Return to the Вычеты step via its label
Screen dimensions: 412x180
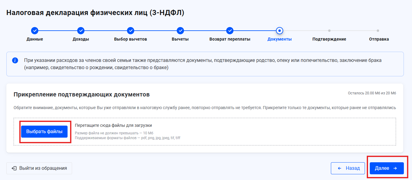[x=180, y=38]
